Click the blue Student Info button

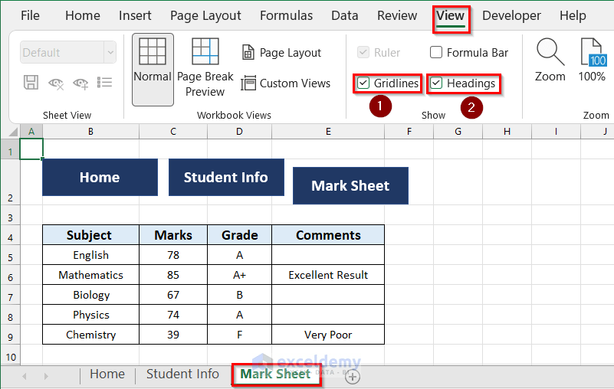click(x=226, y=178)
